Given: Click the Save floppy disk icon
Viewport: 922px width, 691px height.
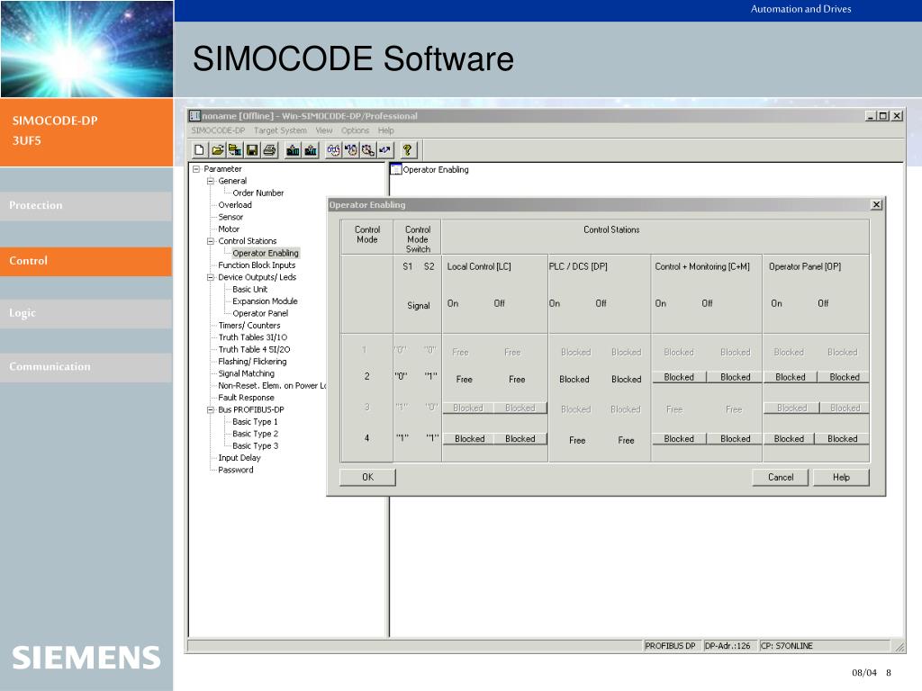Looking at the screenshot, I should tap(252, 150).
